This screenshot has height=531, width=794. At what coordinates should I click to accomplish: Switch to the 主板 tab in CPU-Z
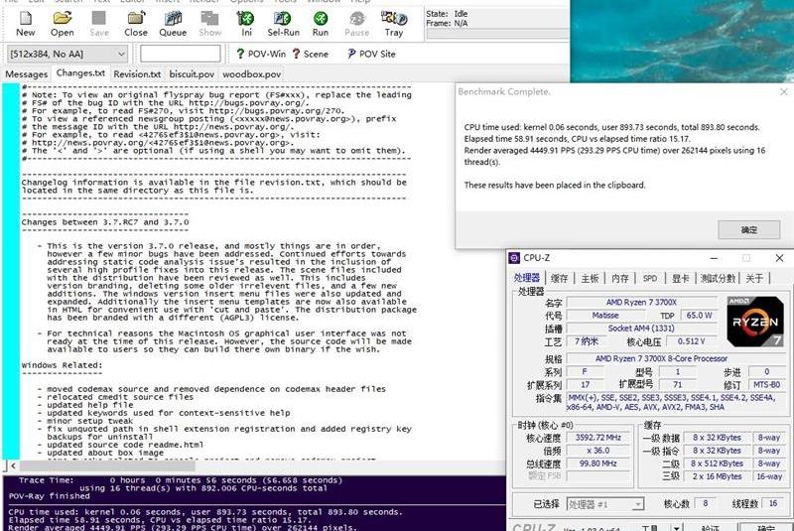pyautogui.click(x=590, y=279)
